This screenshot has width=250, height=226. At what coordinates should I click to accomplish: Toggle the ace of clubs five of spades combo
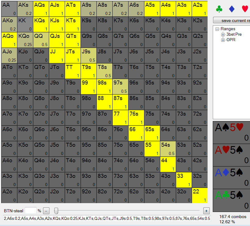pos(231,200)
